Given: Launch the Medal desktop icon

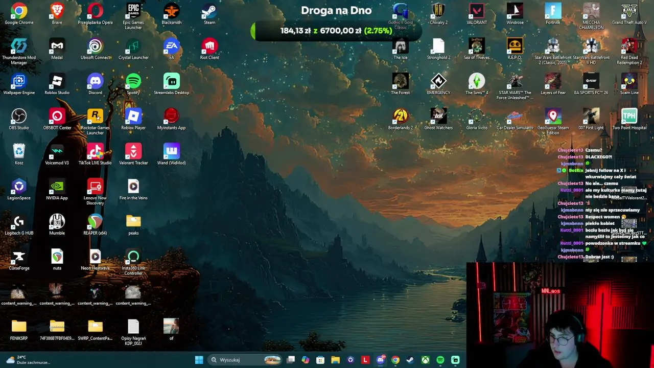Looking at the screenshot, I should (57, 49).
